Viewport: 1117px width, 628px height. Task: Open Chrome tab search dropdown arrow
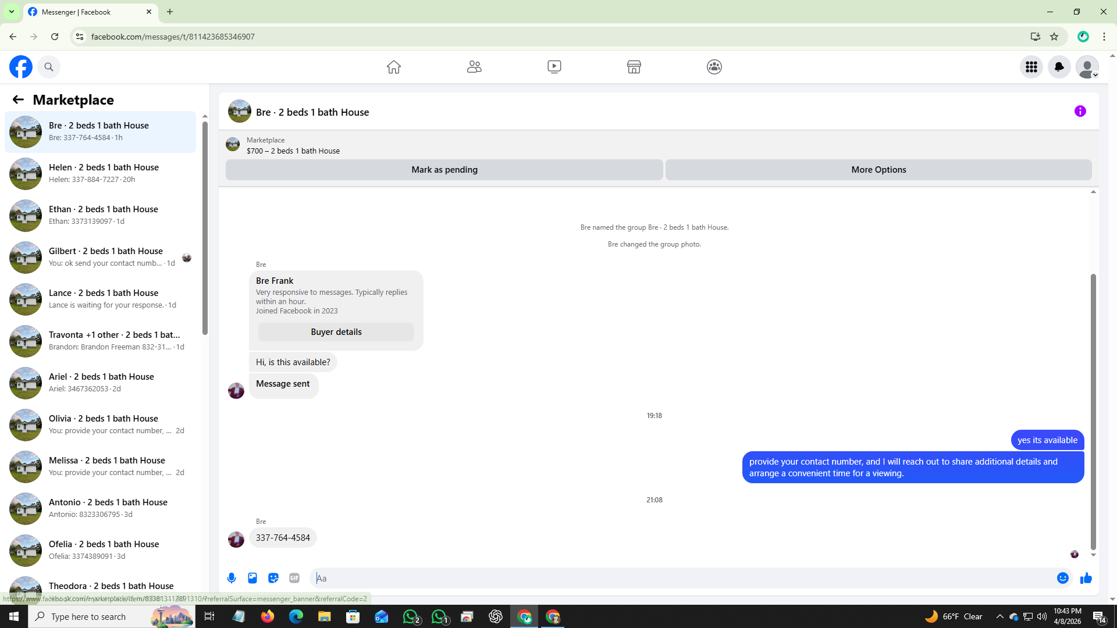click(11, 12)
